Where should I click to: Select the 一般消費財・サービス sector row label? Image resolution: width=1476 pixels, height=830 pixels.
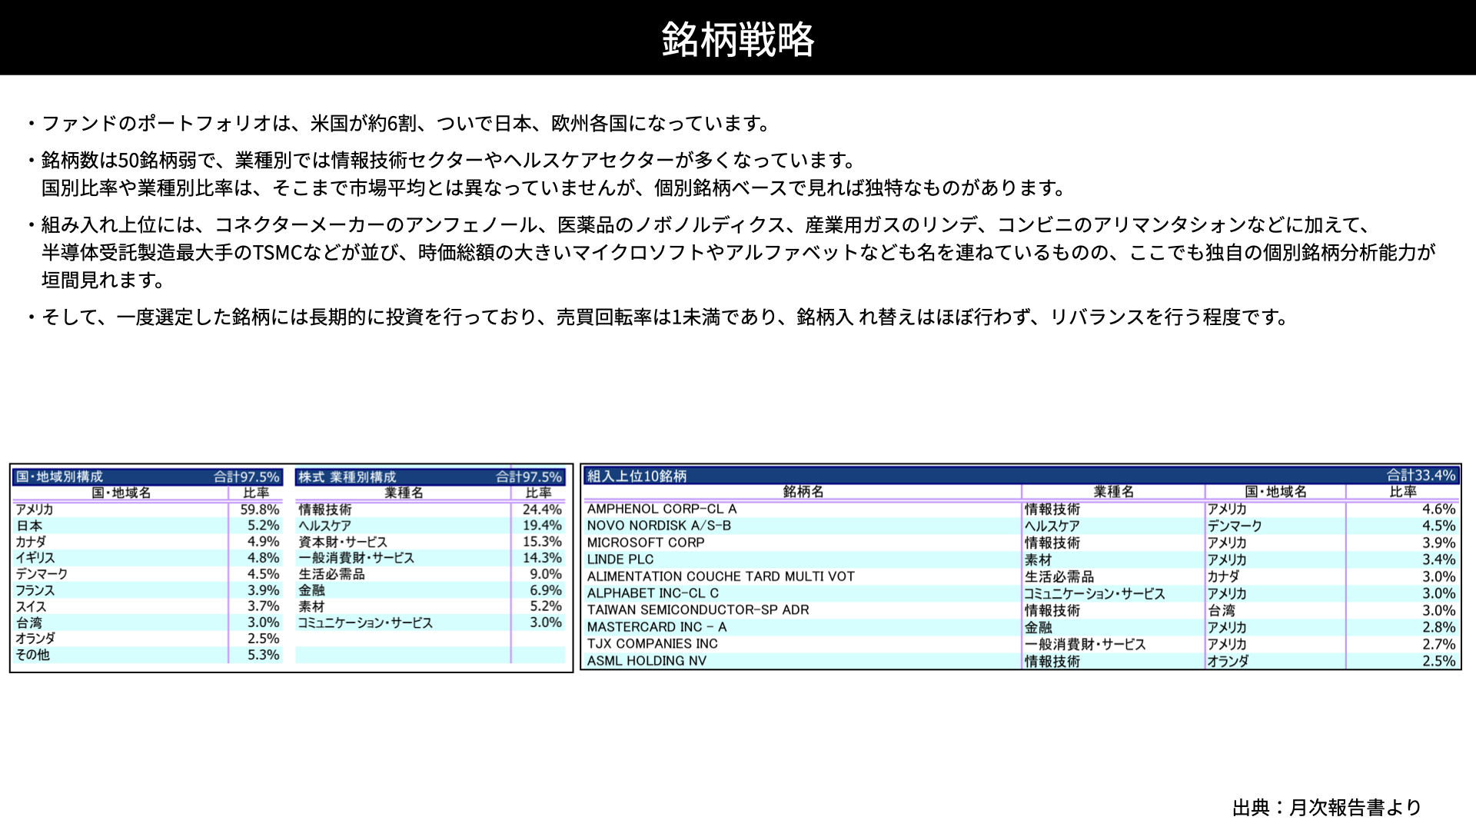pos(356,558)
